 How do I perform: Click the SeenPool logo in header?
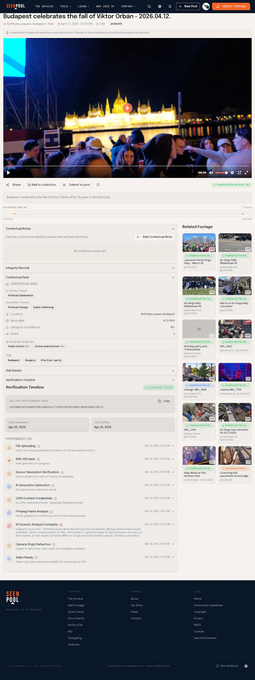(15, 6)
